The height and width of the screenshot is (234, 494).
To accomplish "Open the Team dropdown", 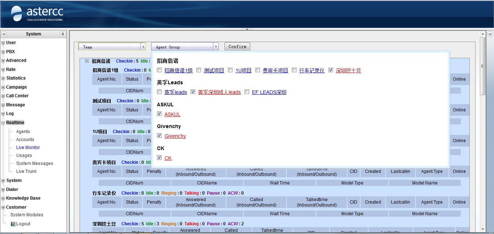I will click(143, 47).
